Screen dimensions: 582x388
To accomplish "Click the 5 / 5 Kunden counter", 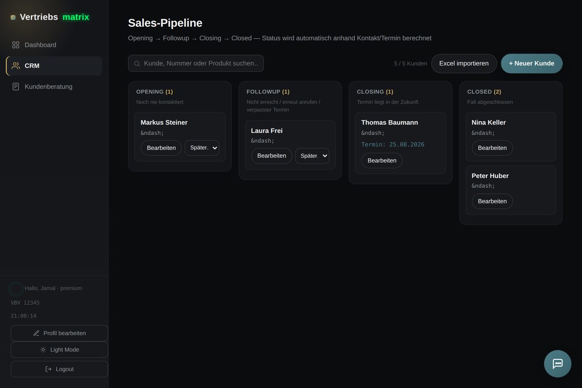I will point(410,64).
